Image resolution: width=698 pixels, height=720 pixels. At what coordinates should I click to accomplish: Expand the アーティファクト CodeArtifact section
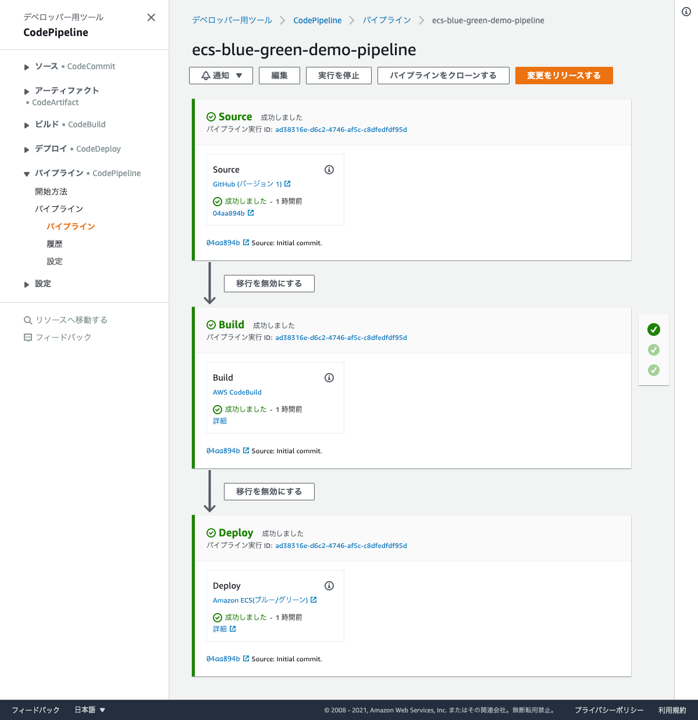pos(27,91)
